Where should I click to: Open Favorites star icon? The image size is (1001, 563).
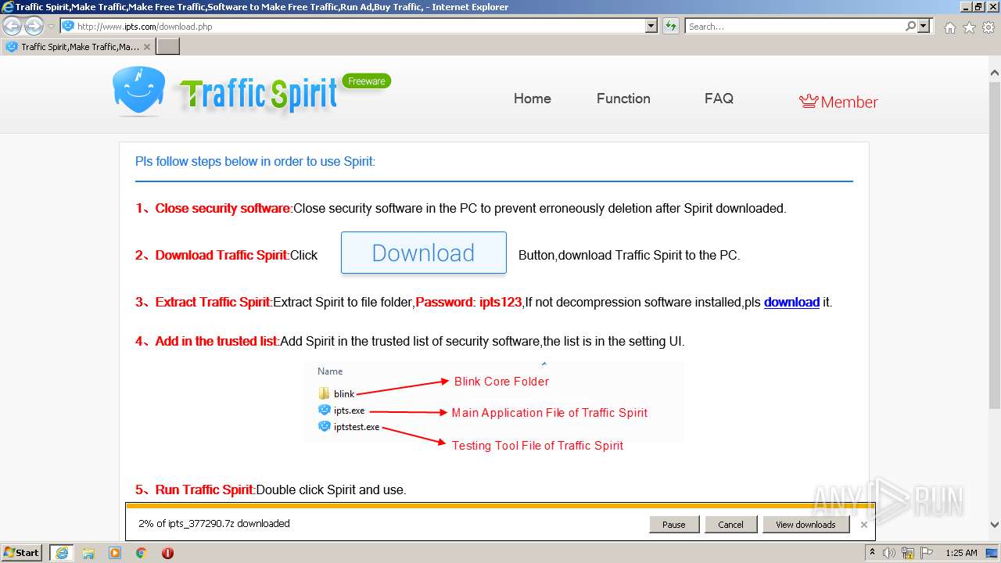(x=969, y=27)
